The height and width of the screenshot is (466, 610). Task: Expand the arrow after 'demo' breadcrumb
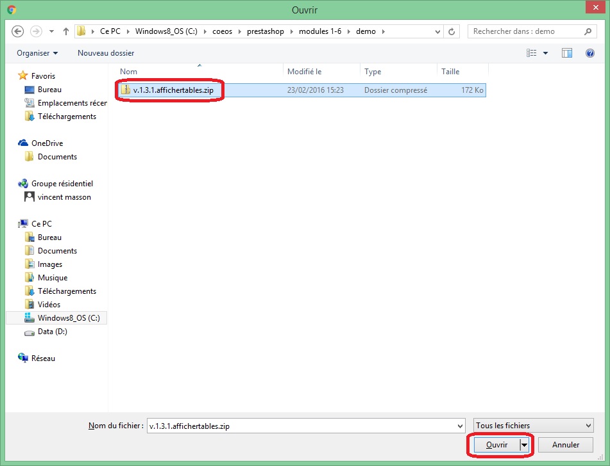(x=383, y=31)
